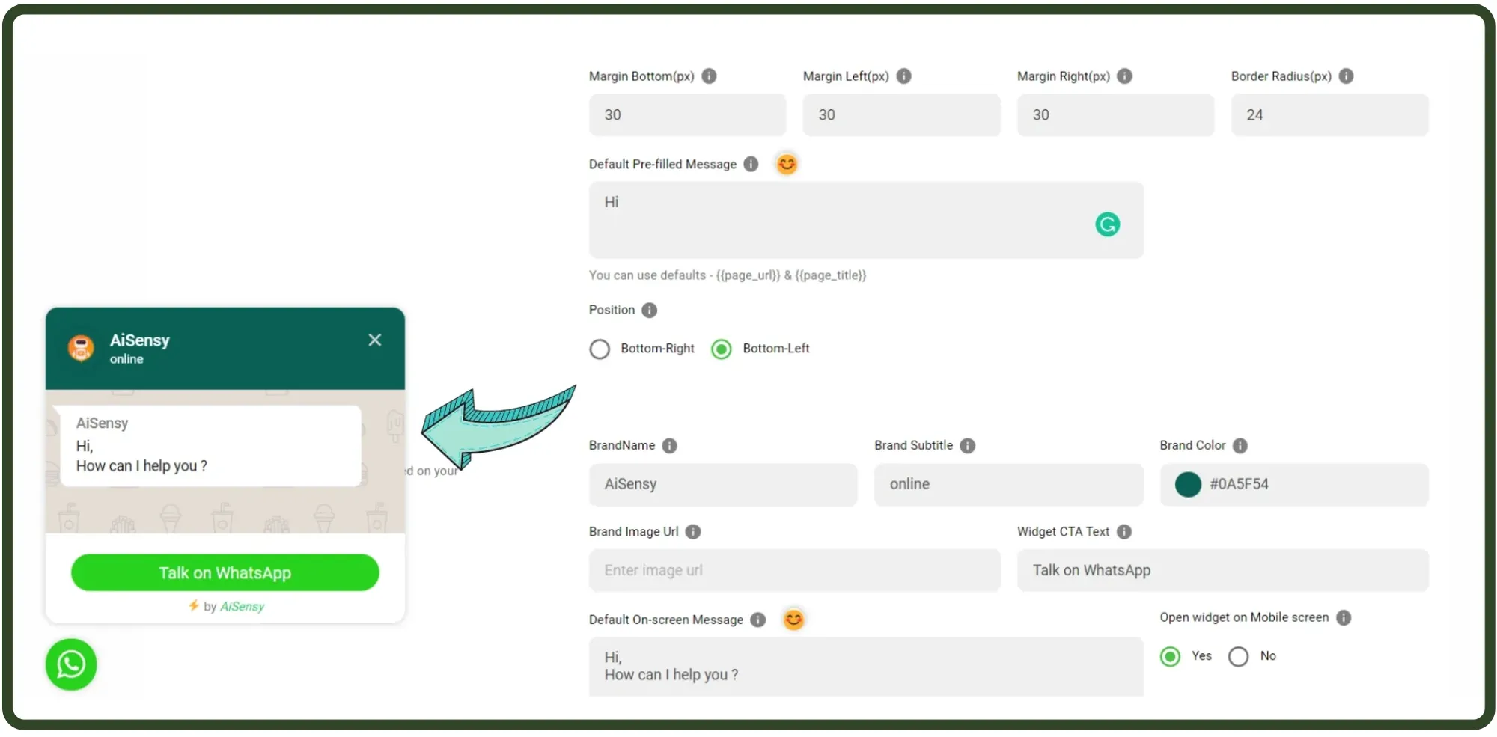The height and width of the screenshot is (737, 1497).
Task: Click the green WhatsApp floating launcher icon
Action: (x=71, y=664)
